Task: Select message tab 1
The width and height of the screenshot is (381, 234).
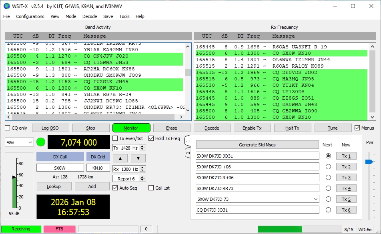Action: click(187, 141)
